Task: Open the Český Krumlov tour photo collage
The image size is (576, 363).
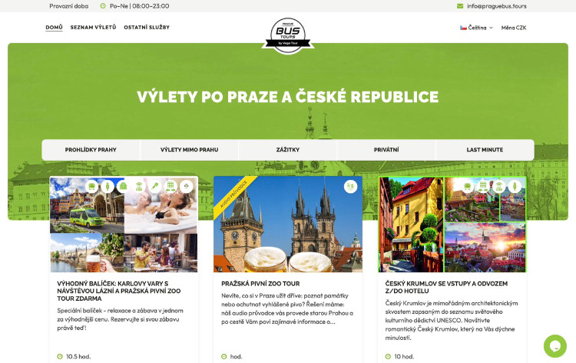Action: point(452,225)
